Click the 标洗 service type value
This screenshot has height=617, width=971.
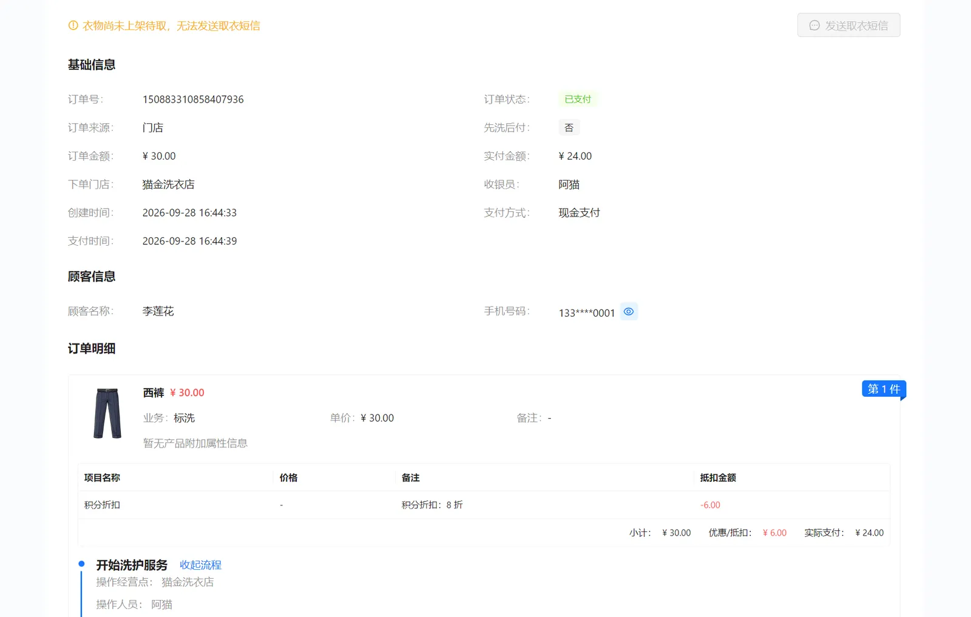point(184,418)
